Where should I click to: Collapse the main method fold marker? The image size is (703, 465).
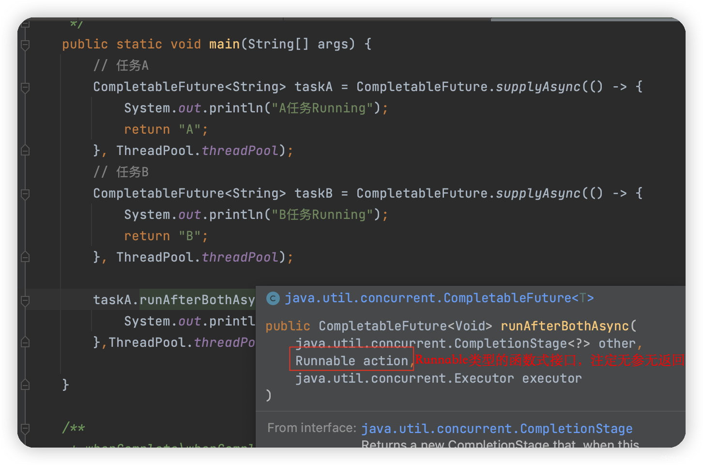26,45
